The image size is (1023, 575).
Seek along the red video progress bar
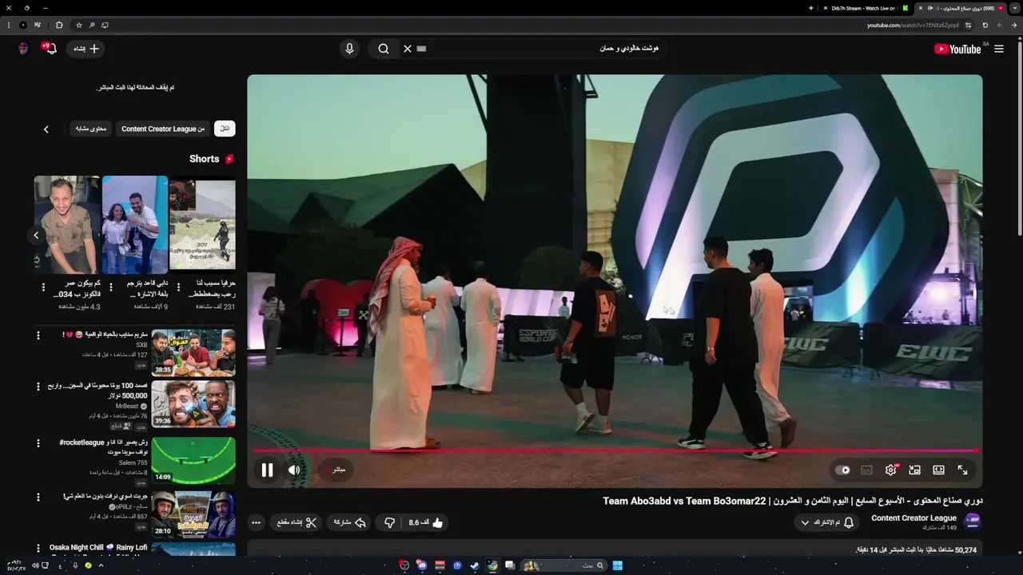click(615, 451)
